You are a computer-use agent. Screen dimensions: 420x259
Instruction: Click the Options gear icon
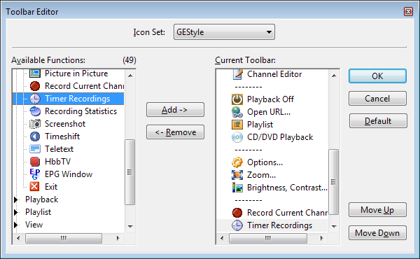(237, 162)
